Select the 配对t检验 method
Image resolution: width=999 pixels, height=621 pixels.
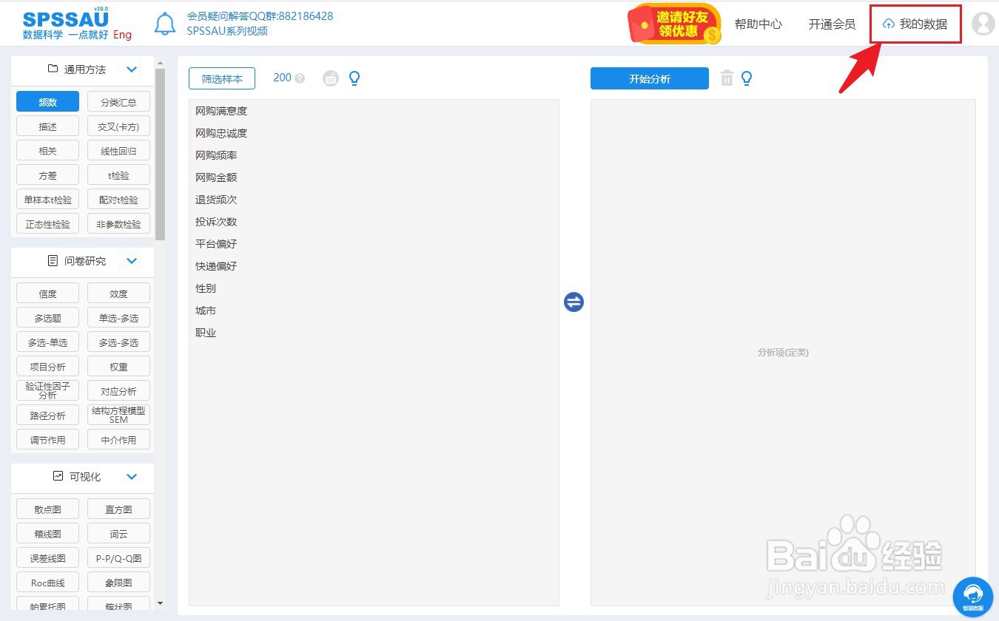pos(118,200)
